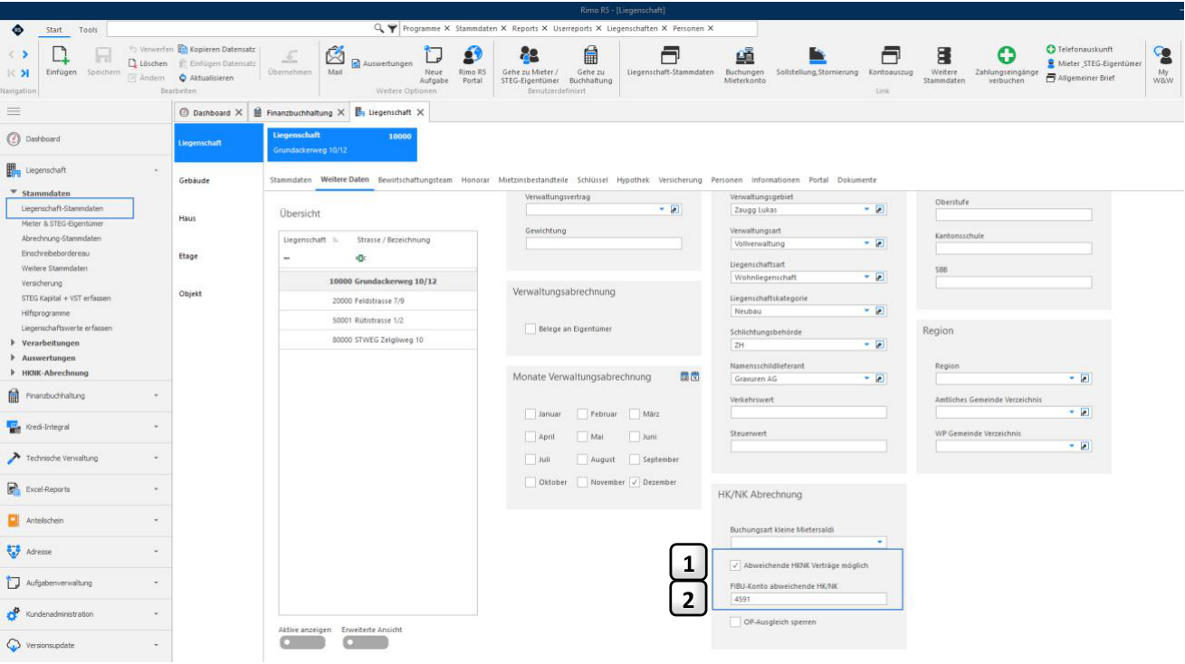The height and width of the screenshot is (664, 1185).
Task: Click the hamburger menu icon above sidebar
Action: 14,112
